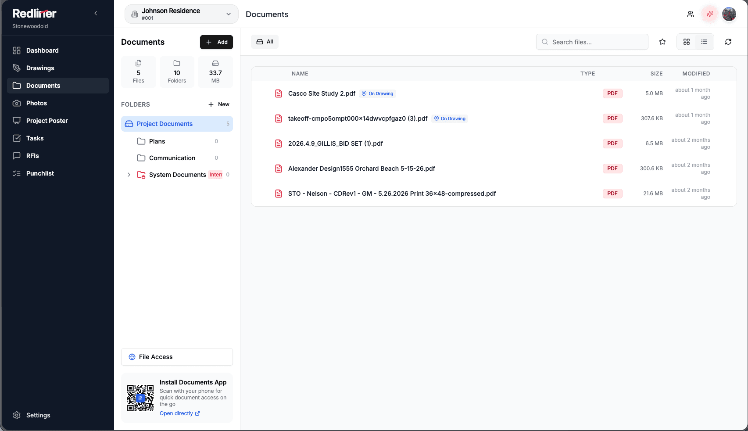Click the 10 Folders stat card
748x431 pixels.
[x=177, y=72]
